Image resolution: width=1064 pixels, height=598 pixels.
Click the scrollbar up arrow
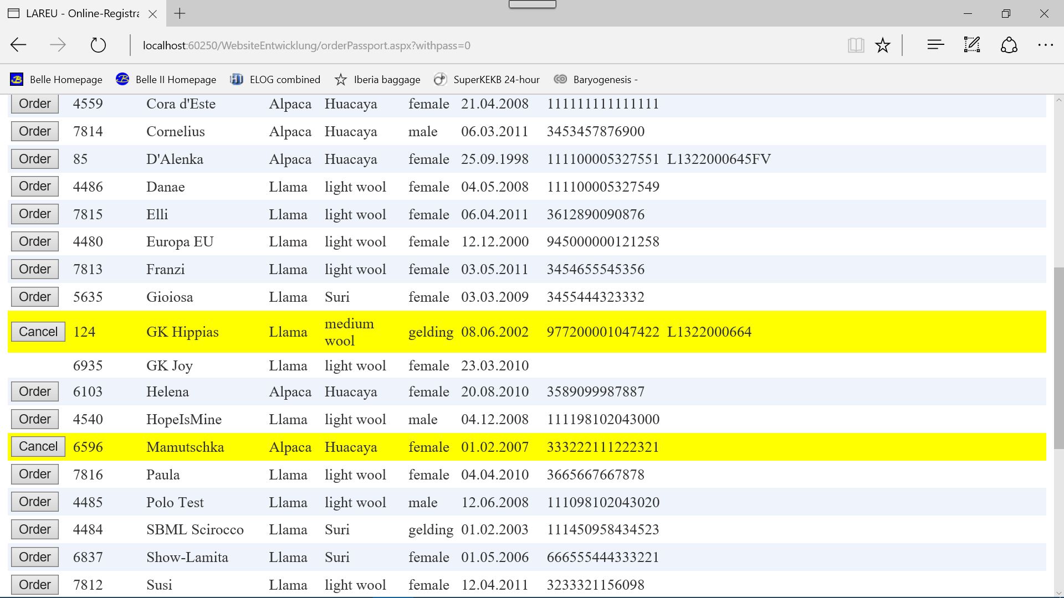point(1059,100)
